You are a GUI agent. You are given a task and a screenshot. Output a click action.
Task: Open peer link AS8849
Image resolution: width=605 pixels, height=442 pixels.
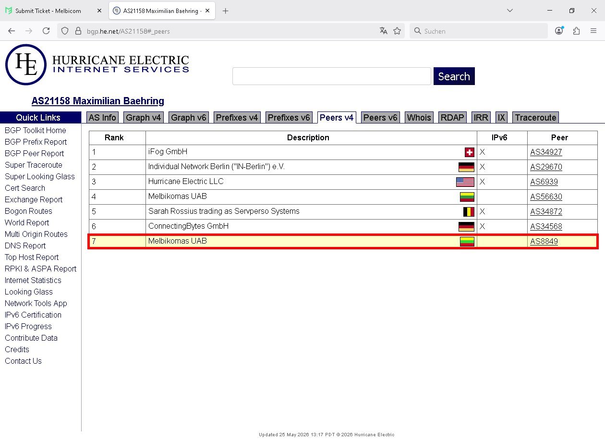[x=544, y=242]
